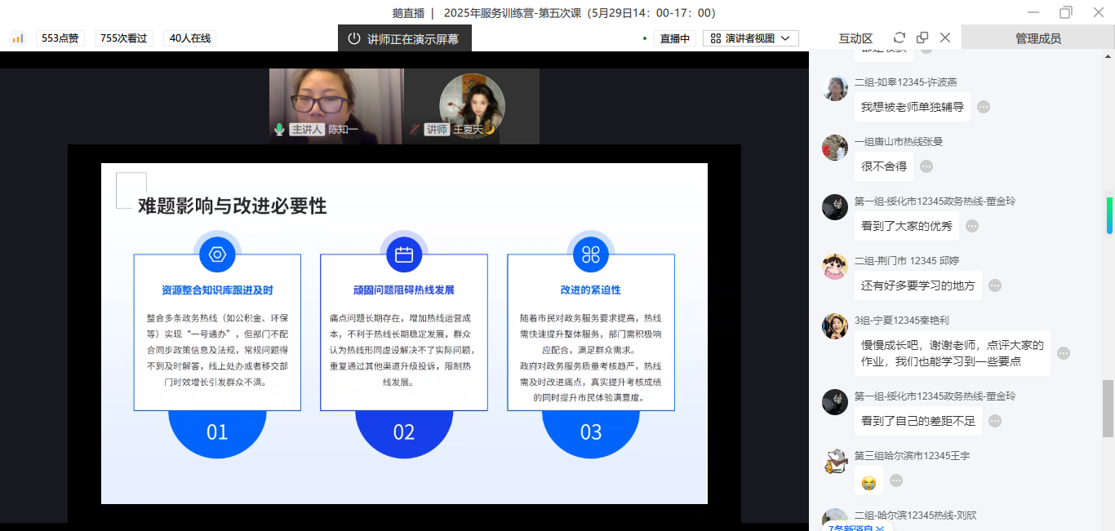The height and width of the screenshot is (531, 1115).
Task: Refresh the 互动区 chat panel
Action: pos(900,38)
